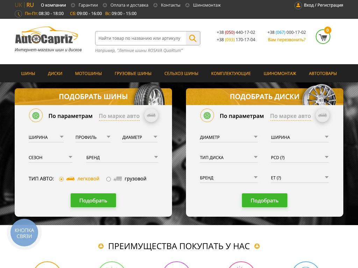
Task: Open the ДИАМЕТР dropdown for tires
Action: pyautogui.click(x=140, y=137)
